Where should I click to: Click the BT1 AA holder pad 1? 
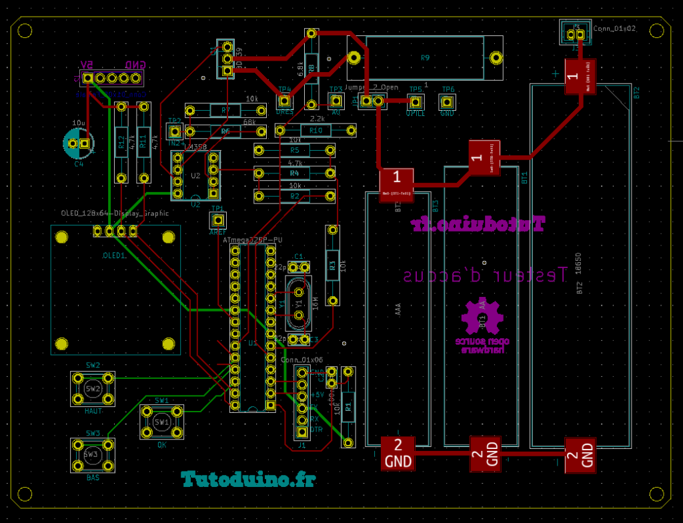pyautogui.click(x=484, y=158)
